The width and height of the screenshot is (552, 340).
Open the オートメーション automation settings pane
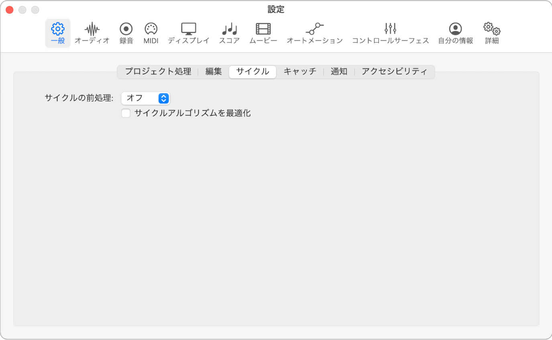coord(314,33)
